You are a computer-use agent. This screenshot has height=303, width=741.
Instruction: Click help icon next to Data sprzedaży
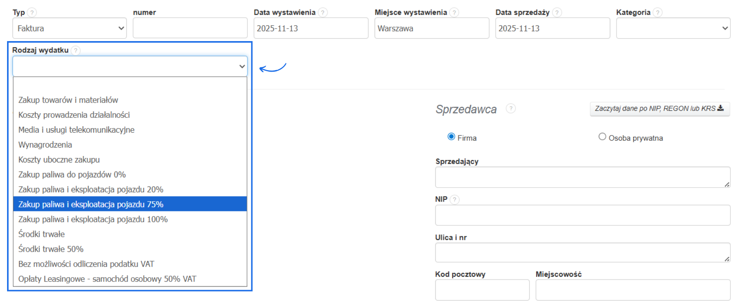[557, 13]
